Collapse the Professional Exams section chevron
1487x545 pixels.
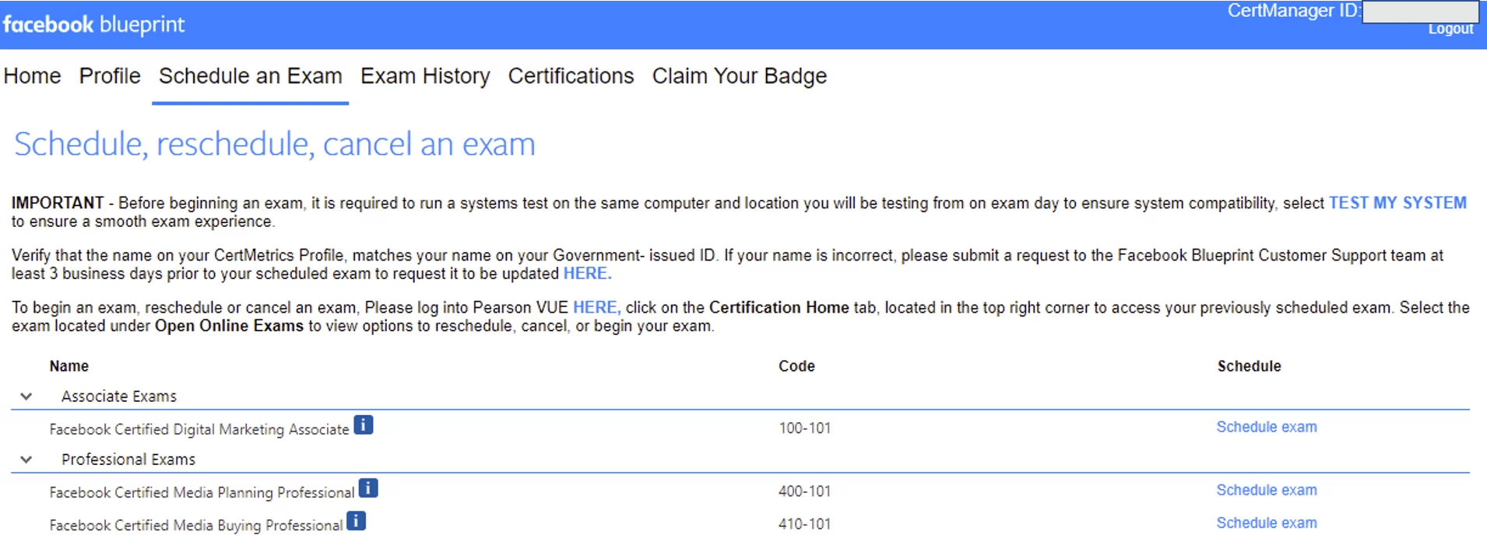(26, 459)
